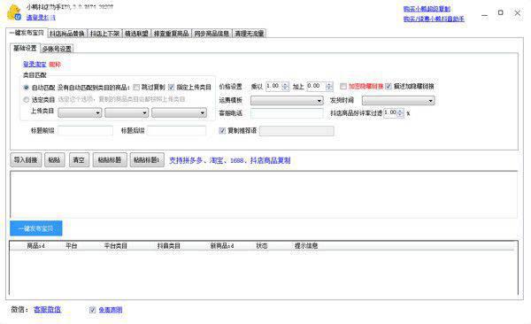Enable the 跳过复制 checkbox
The height and width of the screenshot is (324, 531).
(x=136, y=87)
